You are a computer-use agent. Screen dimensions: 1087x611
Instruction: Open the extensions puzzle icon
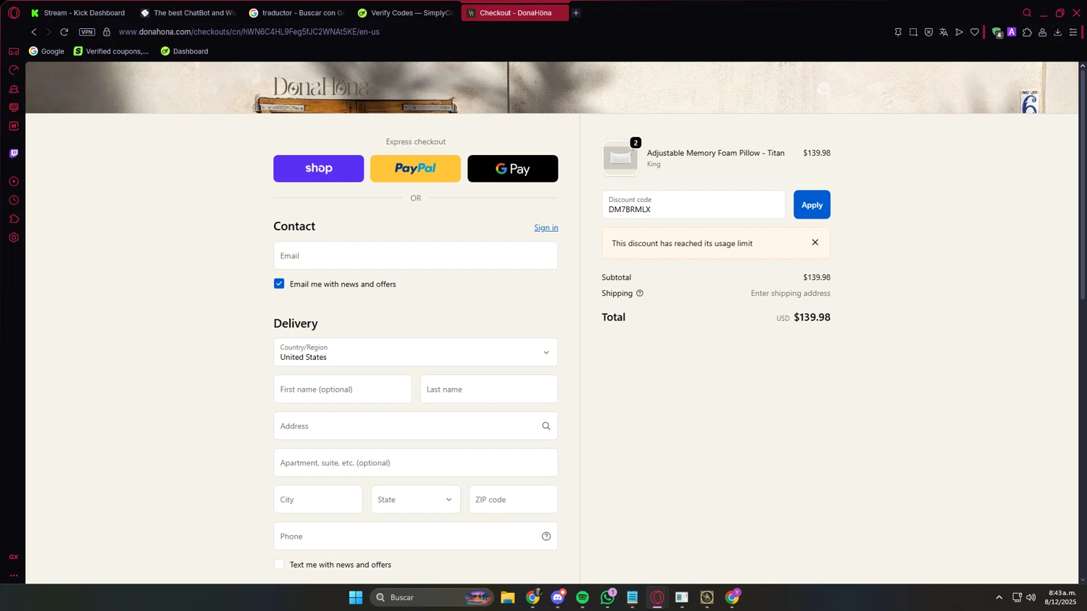(1027, 32)
